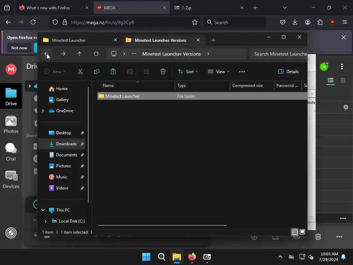Bookmark this page with star icon
Image resolution: width=353 pixels, height=265 pixels.
click(195, 22)
